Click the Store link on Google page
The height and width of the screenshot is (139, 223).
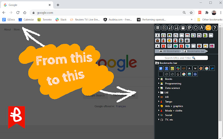(x=17, y=30)
